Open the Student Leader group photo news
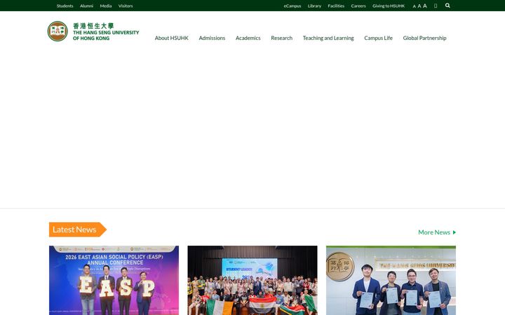This screenshot has width=505, height=315. [x=252, y=280]
